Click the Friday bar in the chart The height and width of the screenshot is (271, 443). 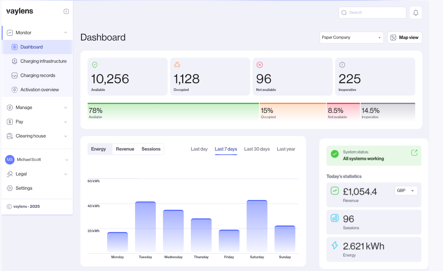click(x=229, y=241)
